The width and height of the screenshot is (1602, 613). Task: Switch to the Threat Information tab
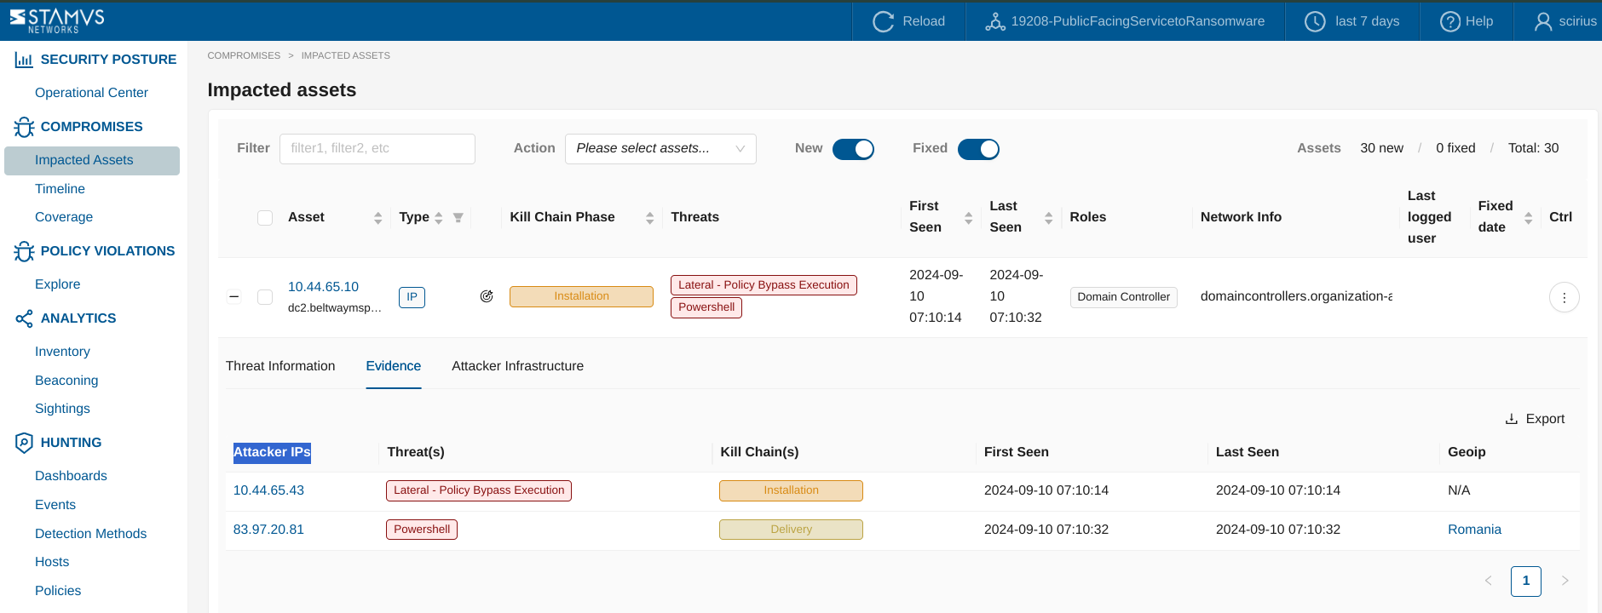coord(280,366)
